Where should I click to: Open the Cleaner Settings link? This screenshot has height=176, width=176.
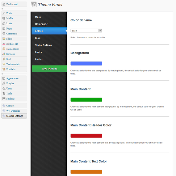(15, 116)
